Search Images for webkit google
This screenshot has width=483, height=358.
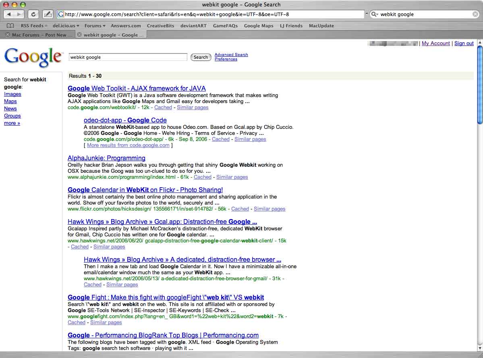click(12, 94)
